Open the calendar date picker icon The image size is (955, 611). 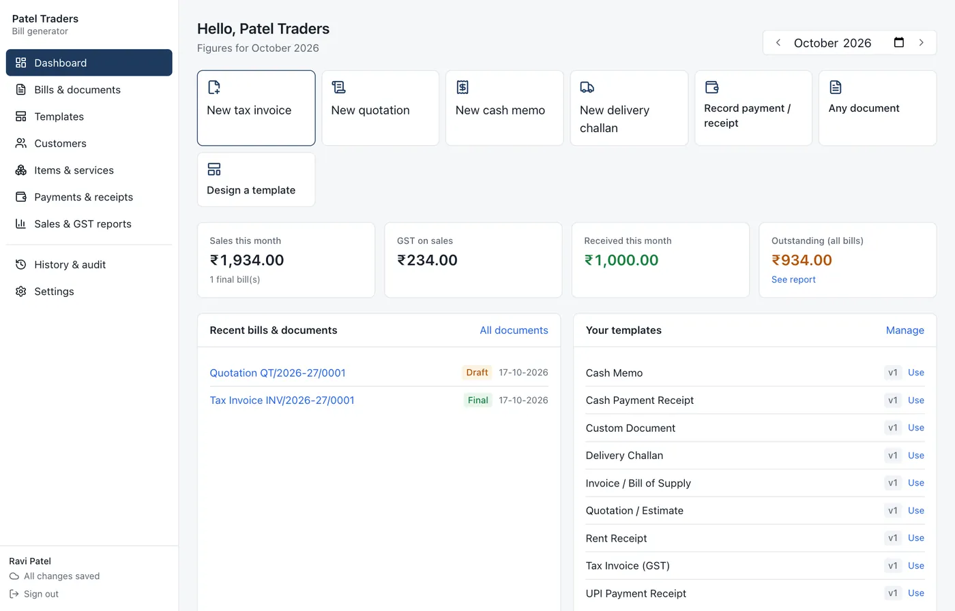tap(899, 42)
